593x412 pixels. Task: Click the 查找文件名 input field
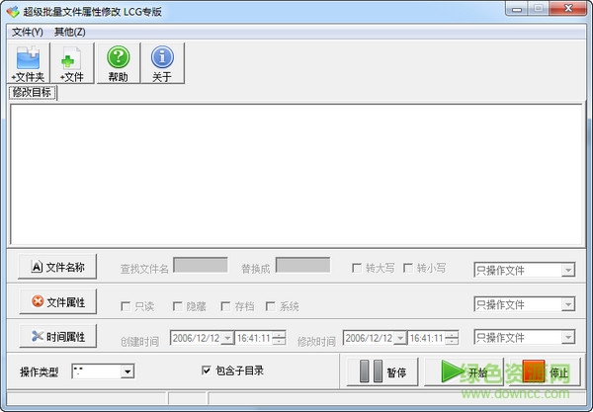(x=201, y=265)
